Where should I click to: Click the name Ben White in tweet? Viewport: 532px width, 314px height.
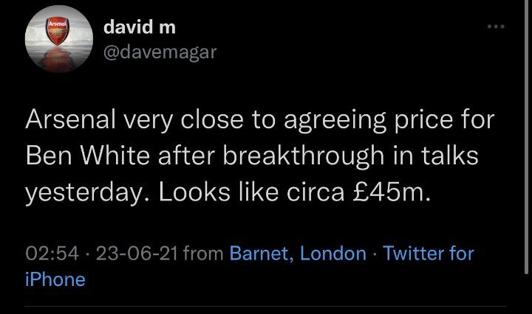[87, 156]
